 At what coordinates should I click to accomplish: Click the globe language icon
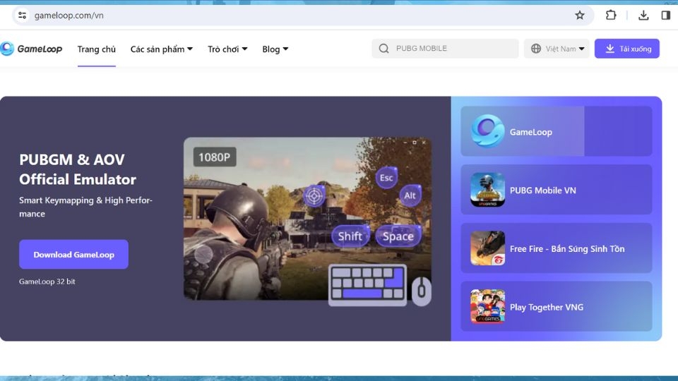click(x=536, y=49)
